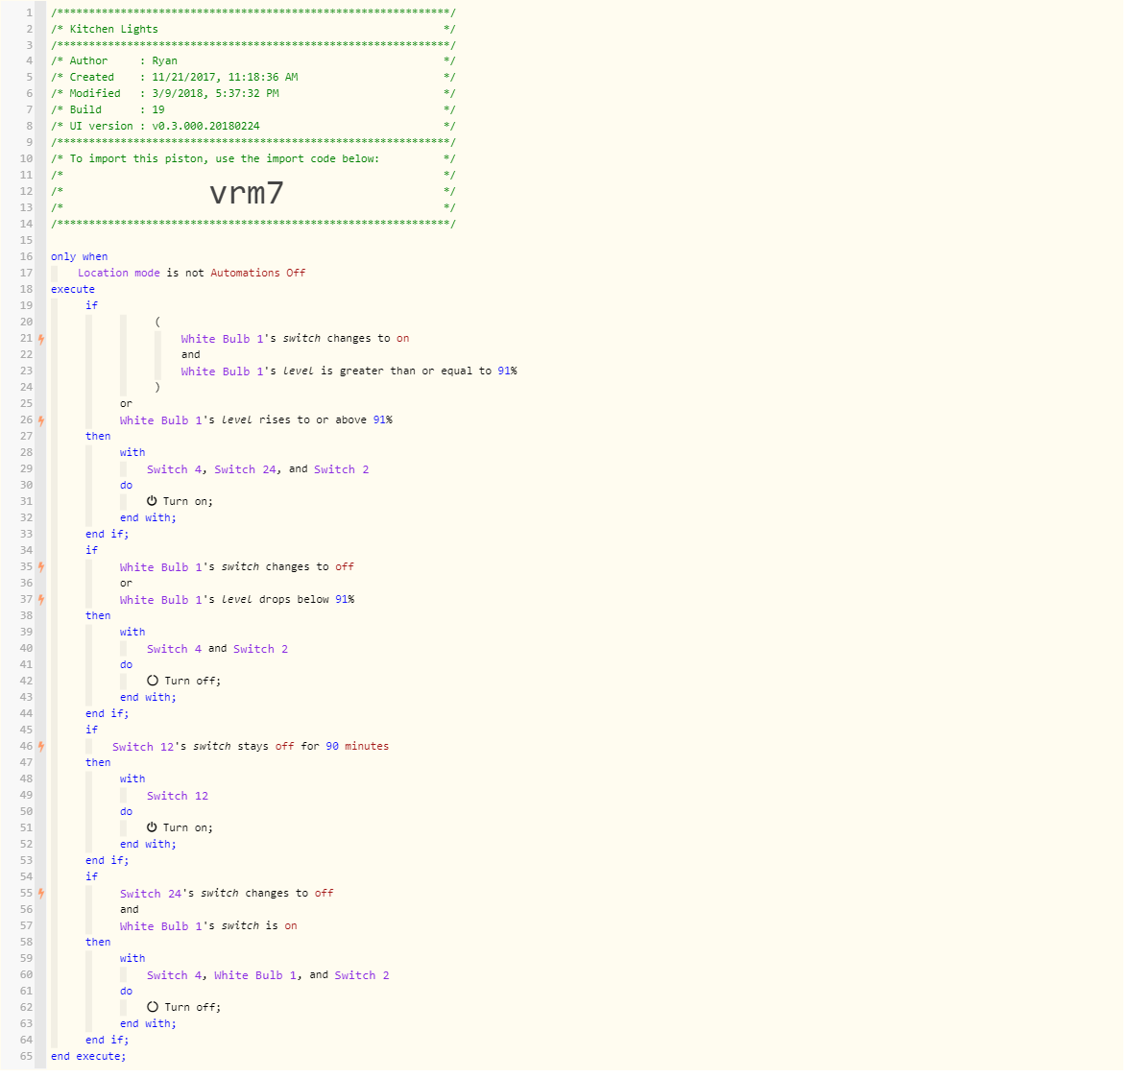Click the 'or' operator on line 25

click(126, 404)
